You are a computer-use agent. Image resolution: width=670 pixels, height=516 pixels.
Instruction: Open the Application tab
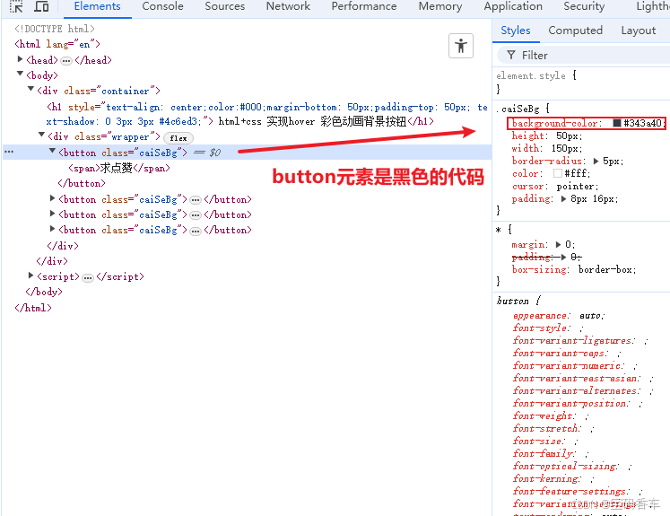(x=513, y=6)
